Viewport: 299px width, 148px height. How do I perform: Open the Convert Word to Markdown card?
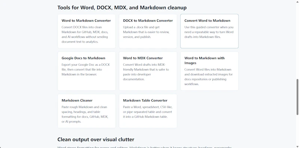click(x=209, y=31)
